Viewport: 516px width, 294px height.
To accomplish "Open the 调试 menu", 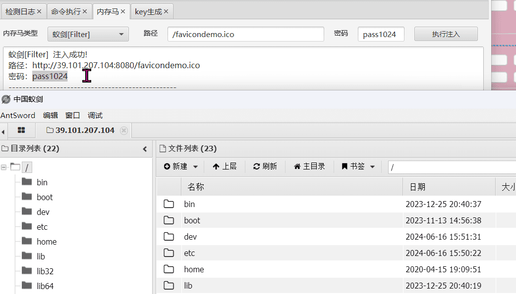I will click(x=95, y=115).
